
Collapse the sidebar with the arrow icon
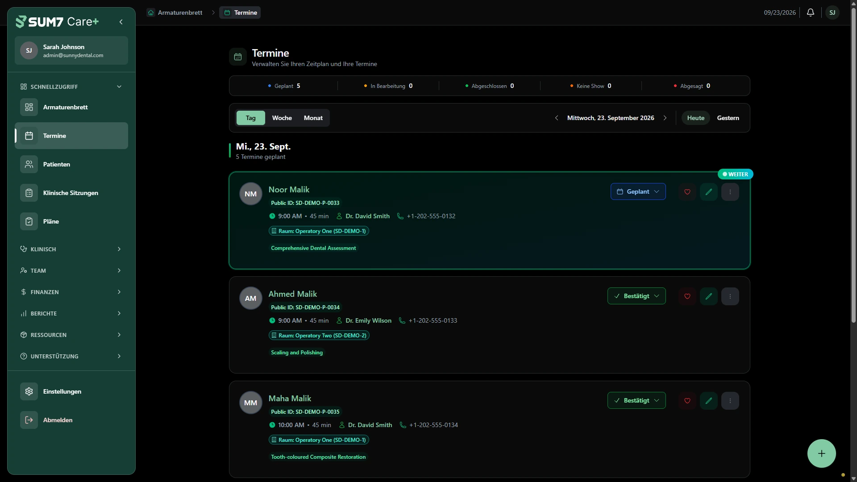click(x=121, y=22)
